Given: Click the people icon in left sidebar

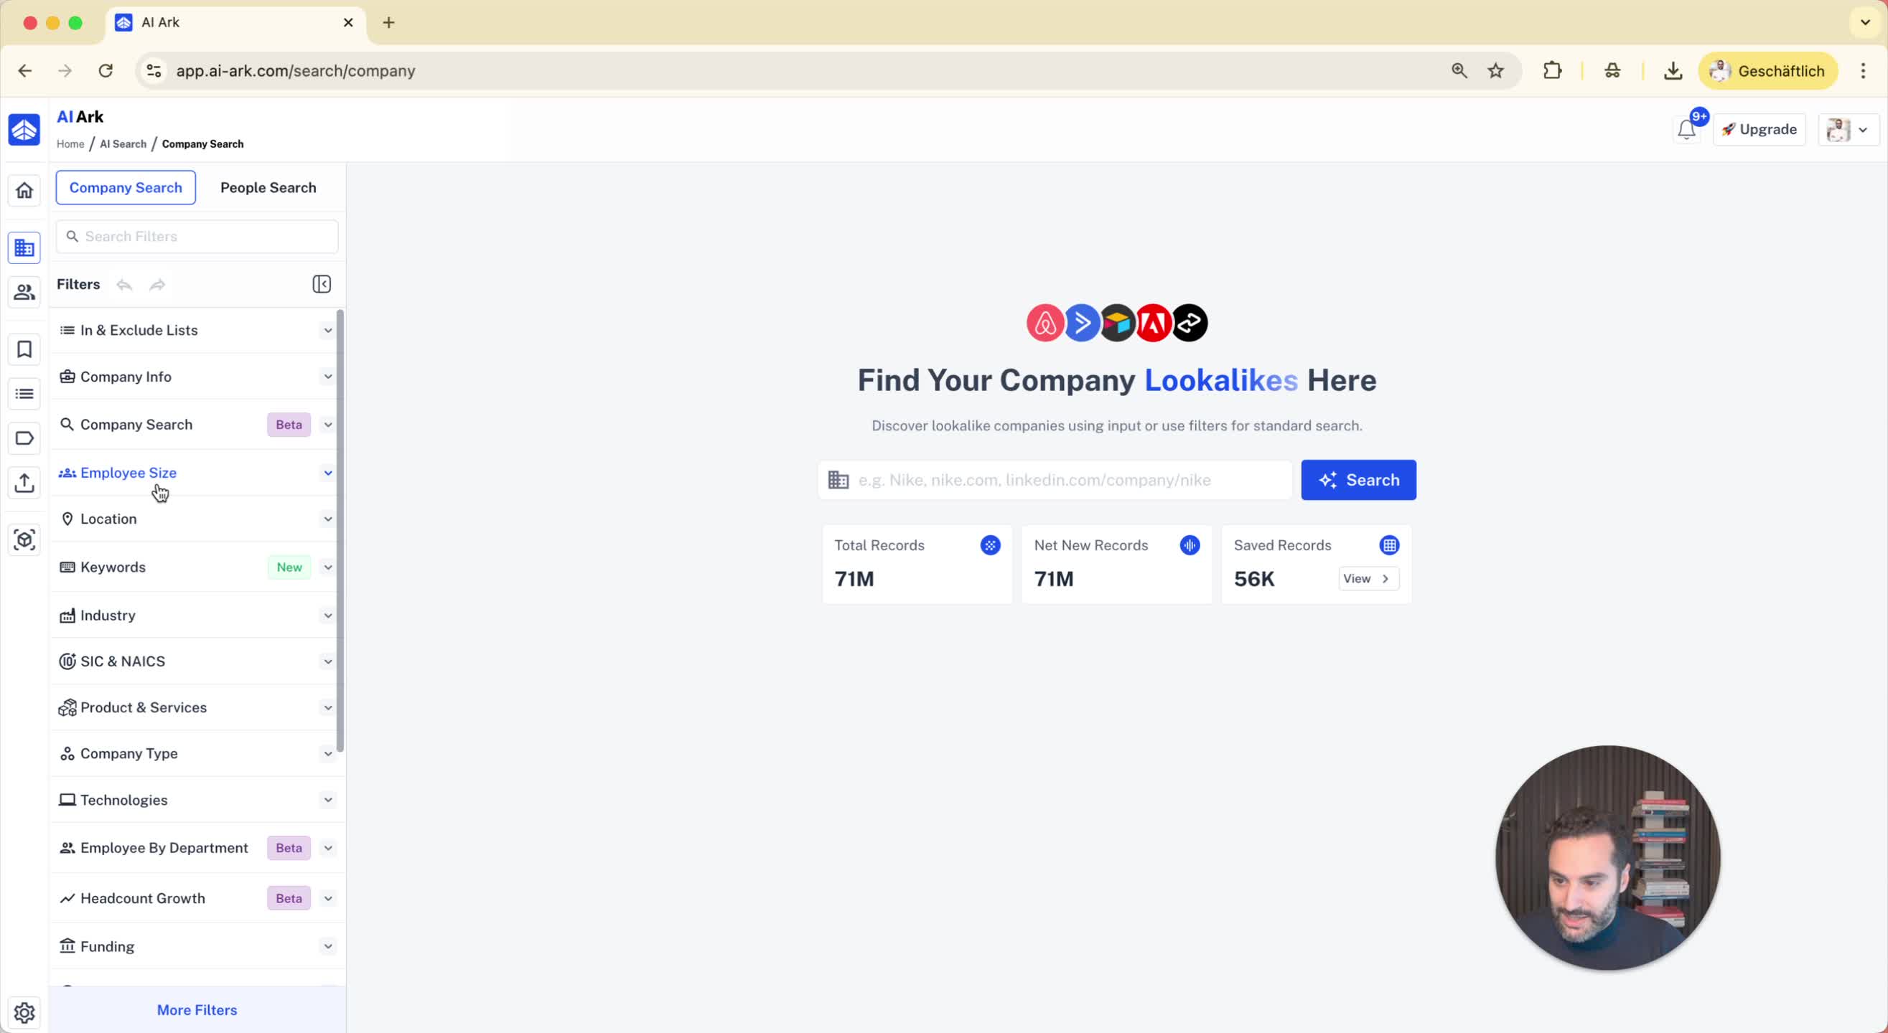Looking at the screenshot, I should pyautogui.click(x=24, y=292).
